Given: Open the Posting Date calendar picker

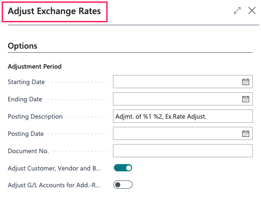Looking at the screenshot, I should point(246,134).
